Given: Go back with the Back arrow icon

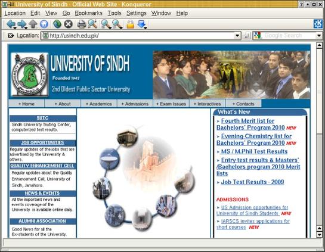Looking at the screenshot, I should pyautogui.click(x=10, y=24).
